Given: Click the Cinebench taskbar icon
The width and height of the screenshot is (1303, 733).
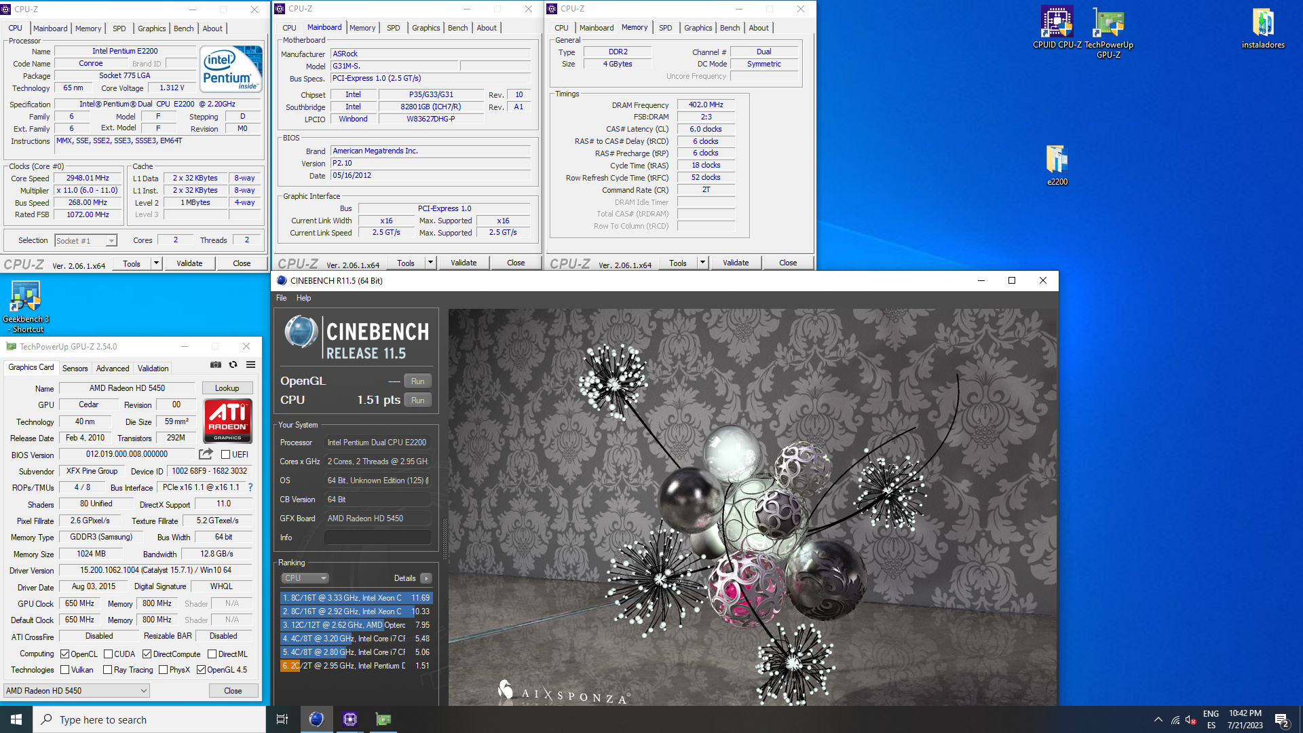Looking at the screenshot, I should click(x=316, y=719).
